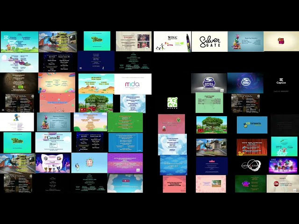The height and width of the screenshot is (224, 299).
Task: Select the Curious Pictures scribble-circle logo thumbnail
Action: (x=251, y=165)
